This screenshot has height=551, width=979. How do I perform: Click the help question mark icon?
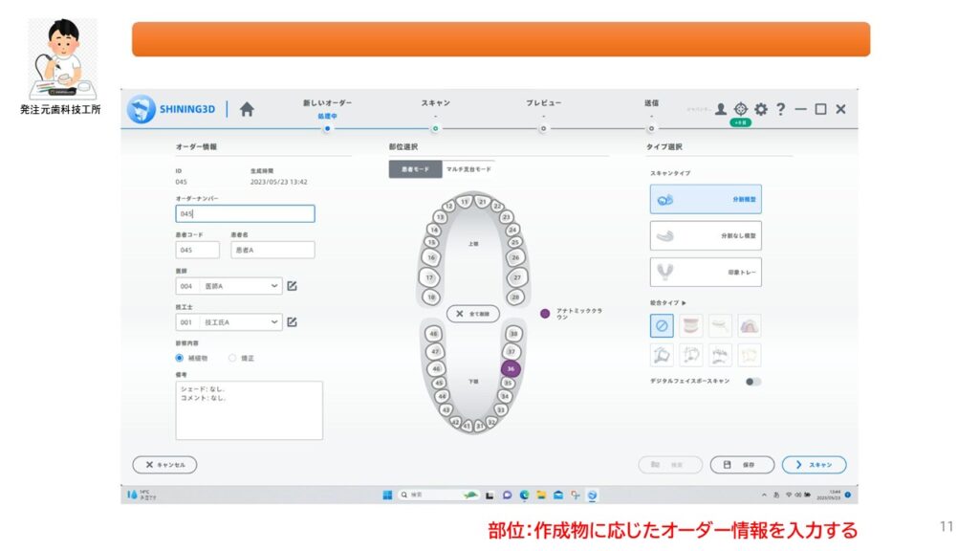(x=781, y=109)
